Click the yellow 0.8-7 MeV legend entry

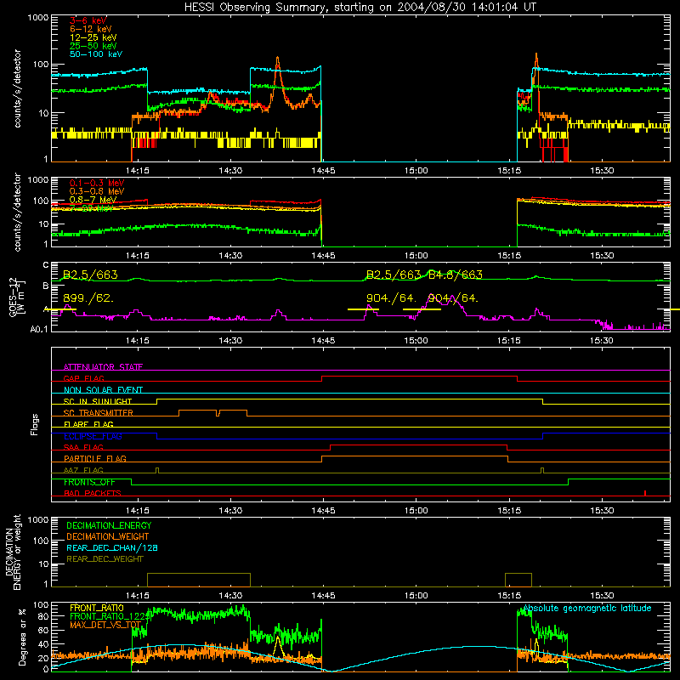coord(93,200)
